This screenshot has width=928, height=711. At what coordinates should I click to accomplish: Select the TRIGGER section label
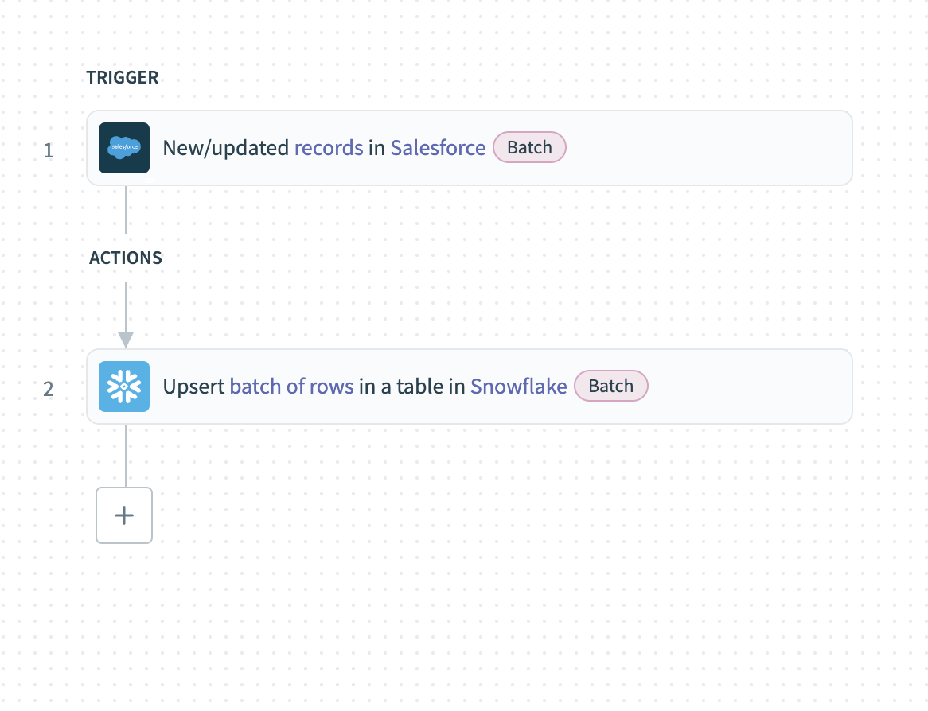(123, 77)
